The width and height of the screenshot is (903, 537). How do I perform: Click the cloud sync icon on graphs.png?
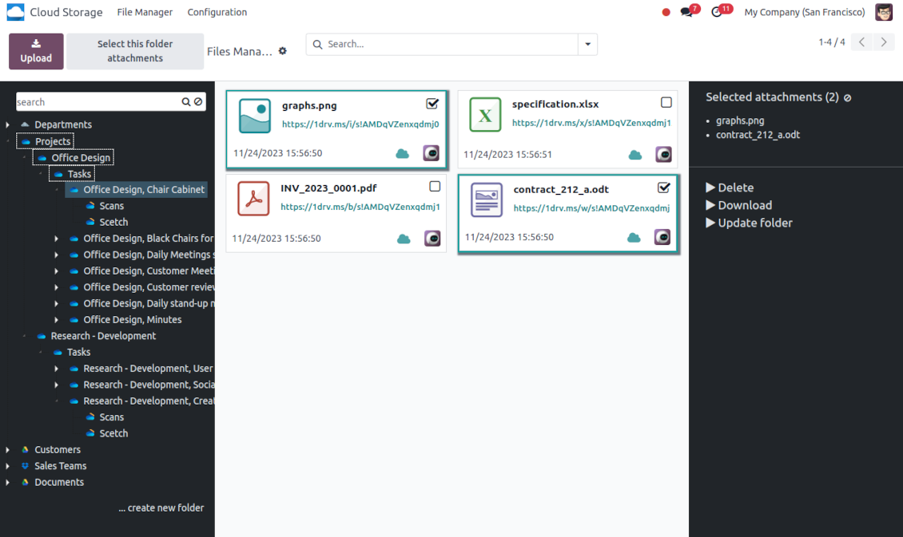click(x=403, y=153)
